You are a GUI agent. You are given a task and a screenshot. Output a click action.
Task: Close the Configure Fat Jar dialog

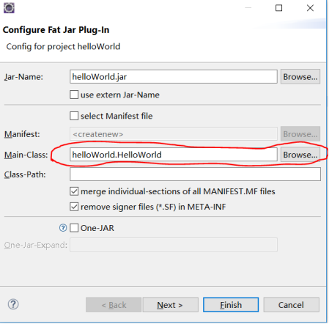310,8
